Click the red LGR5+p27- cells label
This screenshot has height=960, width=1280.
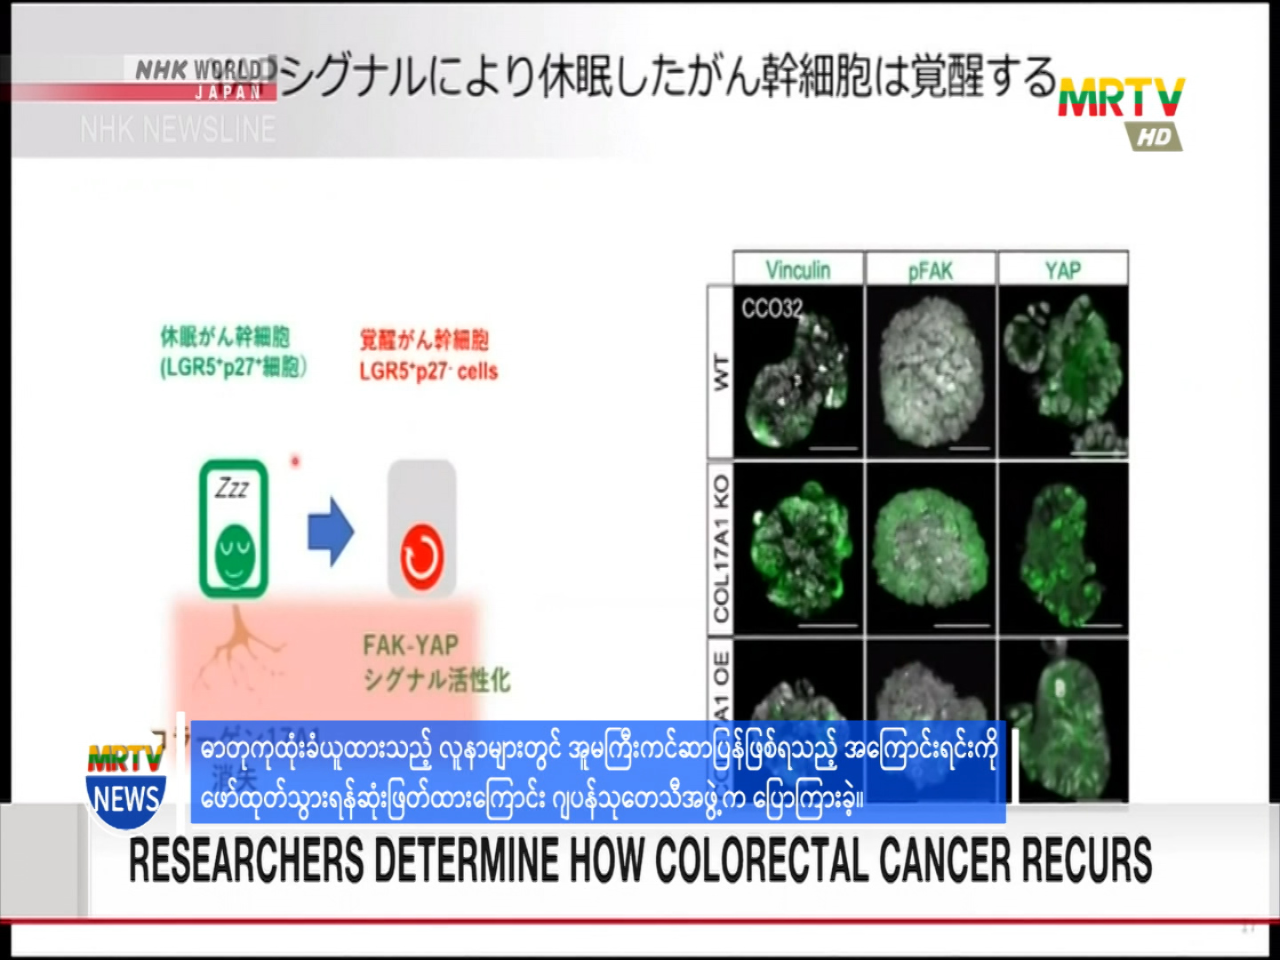[x=428, y=356]
